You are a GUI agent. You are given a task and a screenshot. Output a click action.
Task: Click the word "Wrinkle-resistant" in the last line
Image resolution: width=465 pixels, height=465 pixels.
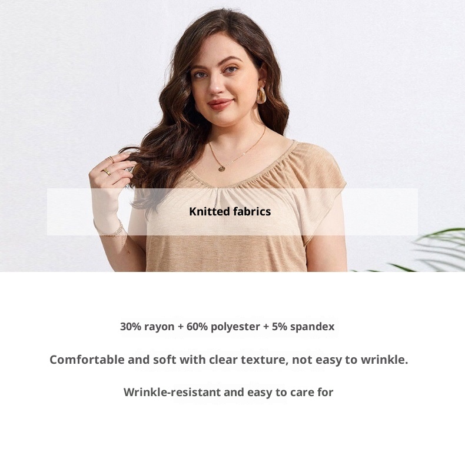click(x=172, y=393)
